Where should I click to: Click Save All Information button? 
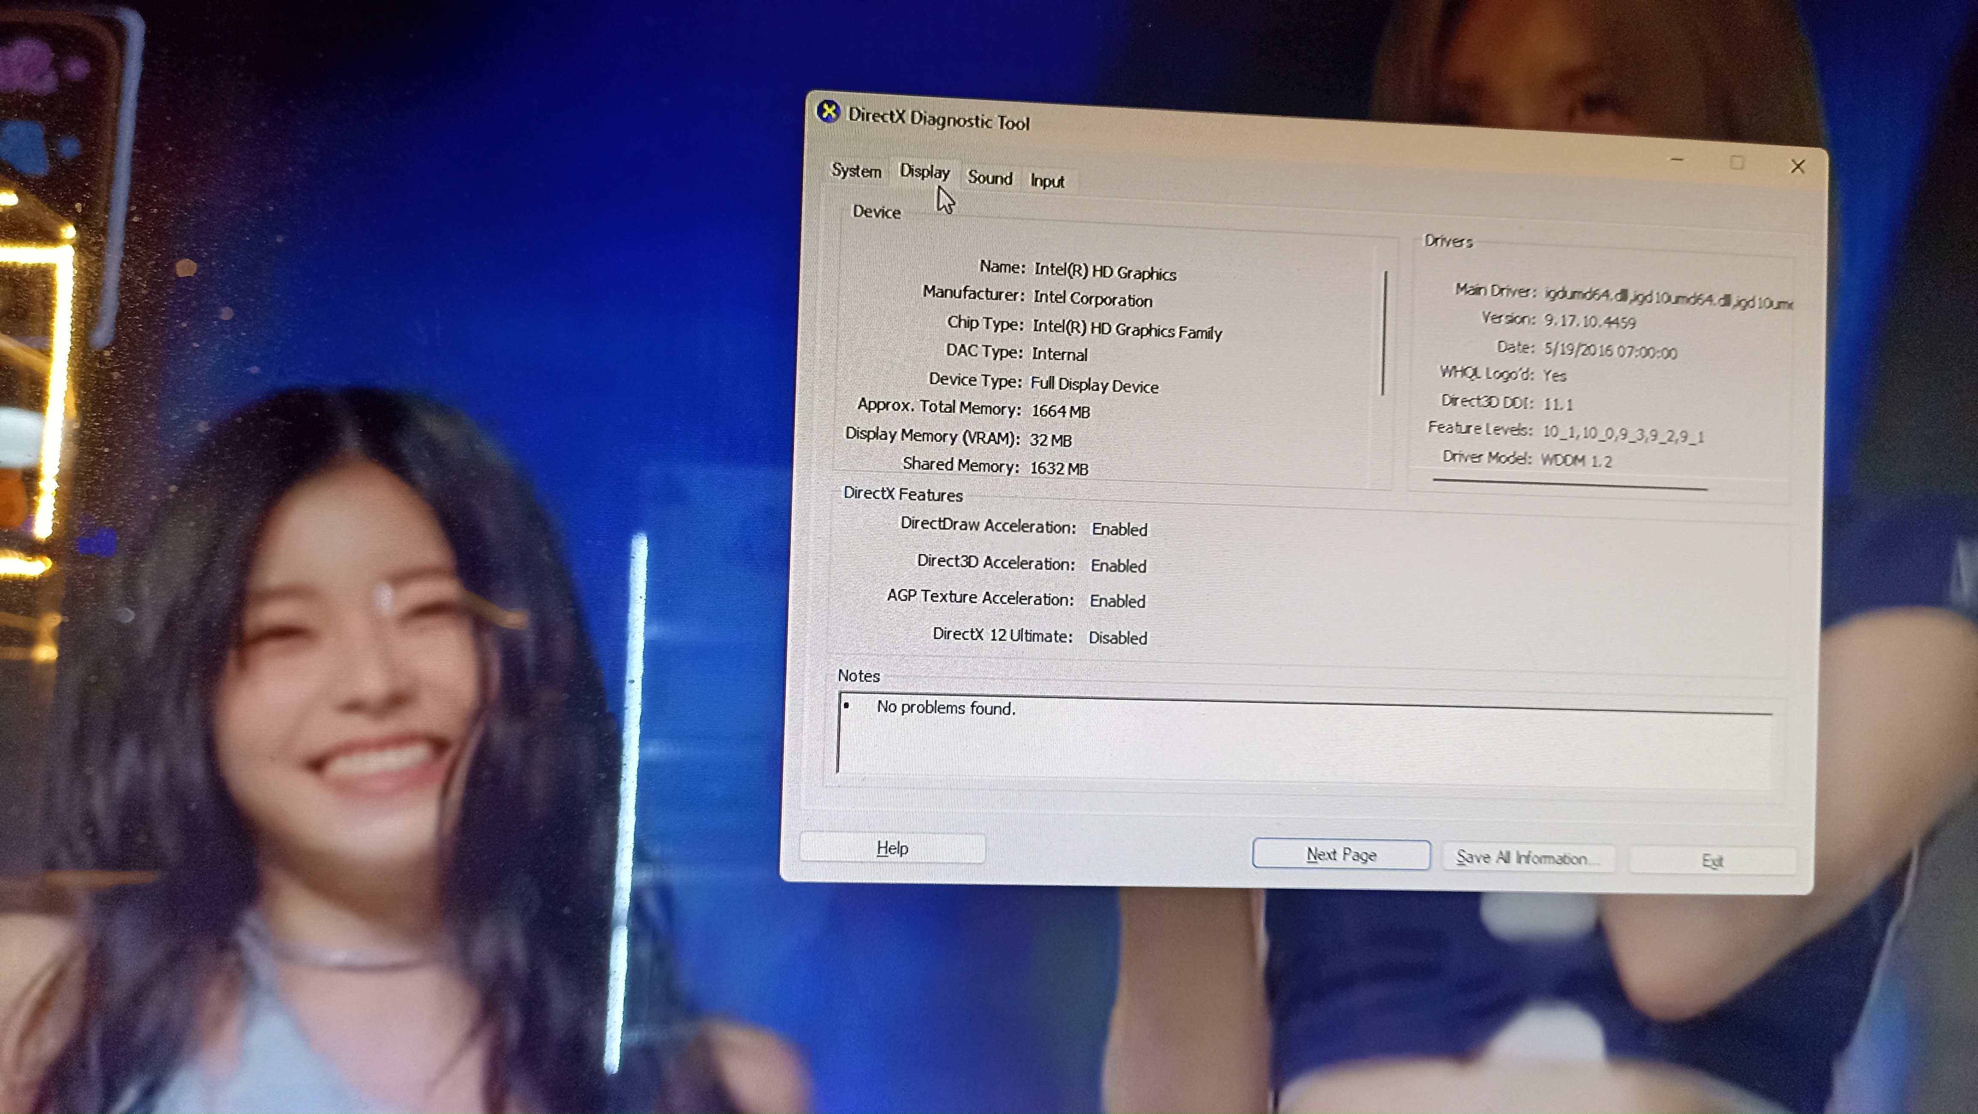1527,858
